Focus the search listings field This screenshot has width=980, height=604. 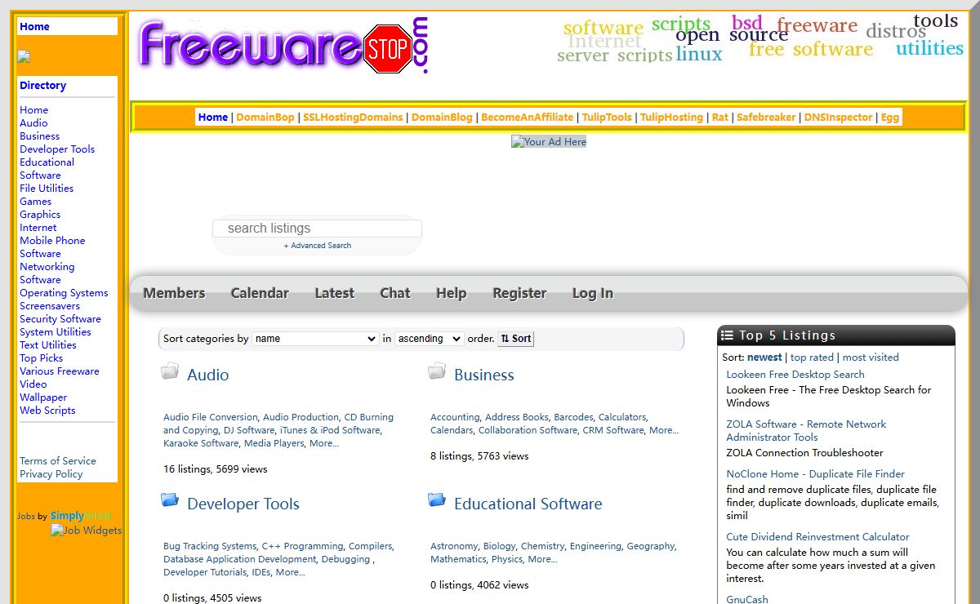click(317, 229)
